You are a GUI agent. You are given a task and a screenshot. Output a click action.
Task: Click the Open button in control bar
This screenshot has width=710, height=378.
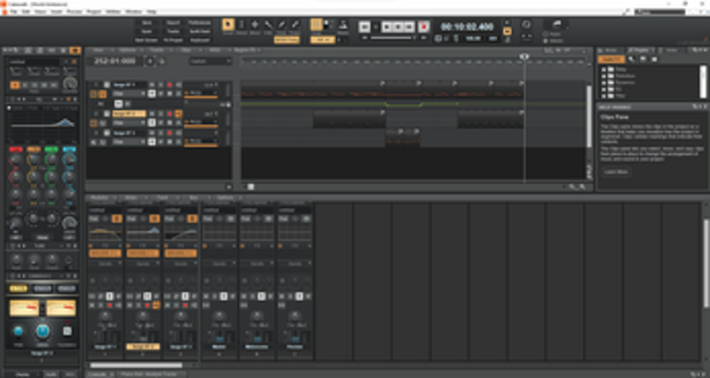146,31
